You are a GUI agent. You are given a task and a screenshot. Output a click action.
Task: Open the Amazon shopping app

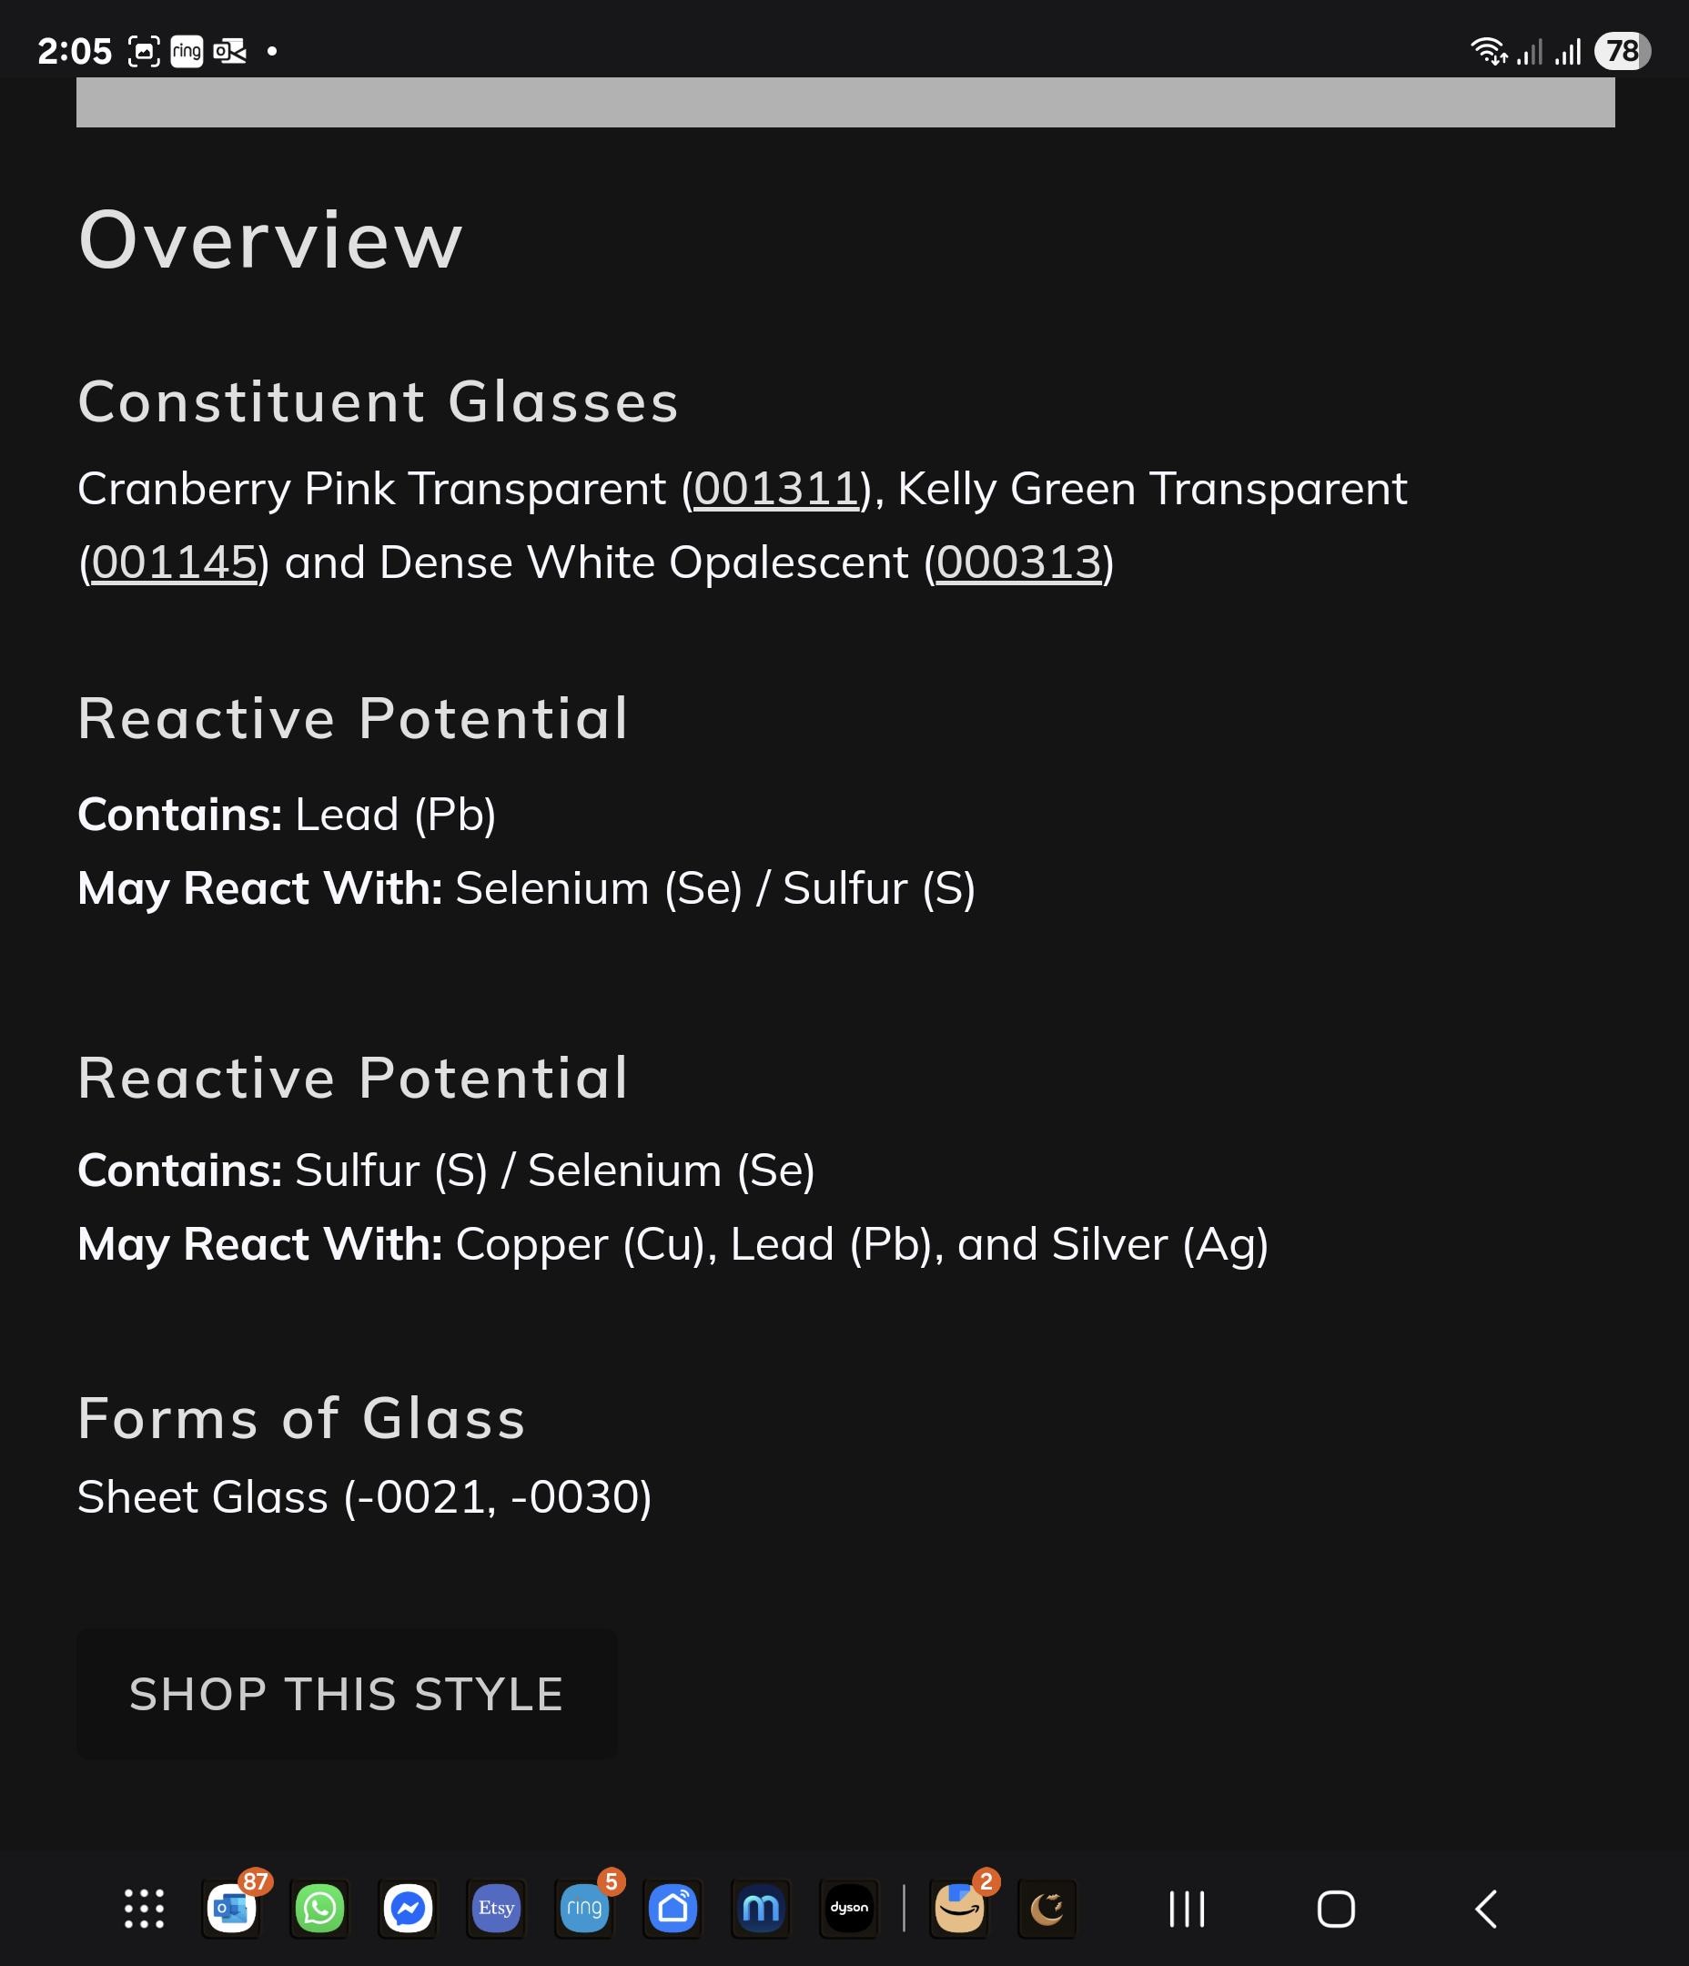pos(959,1908)
